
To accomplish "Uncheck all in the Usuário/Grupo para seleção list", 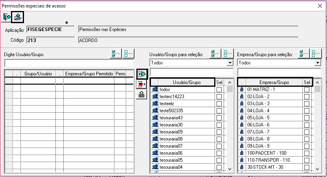I will (x=228, y=54).
